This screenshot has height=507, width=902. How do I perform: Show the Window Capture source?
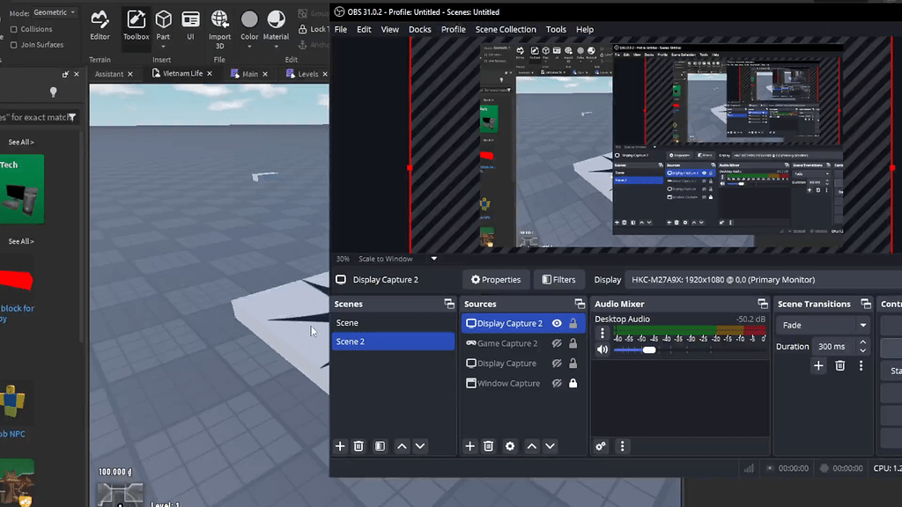tap(557, 384)
